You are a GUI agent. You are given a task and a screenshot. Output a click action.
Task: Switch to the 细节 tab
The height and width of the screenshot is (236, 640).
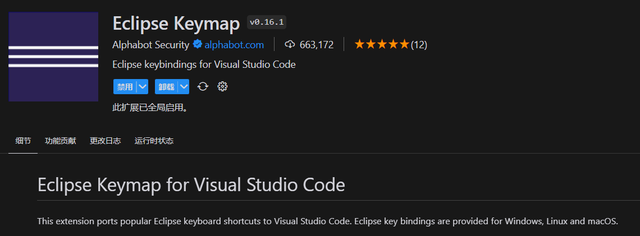(x=23, y=141)
